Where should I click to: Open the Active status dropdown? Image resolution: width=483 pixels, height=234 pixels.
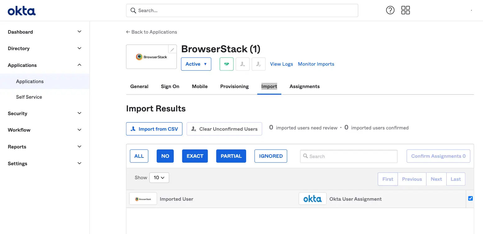coord(196,64)
